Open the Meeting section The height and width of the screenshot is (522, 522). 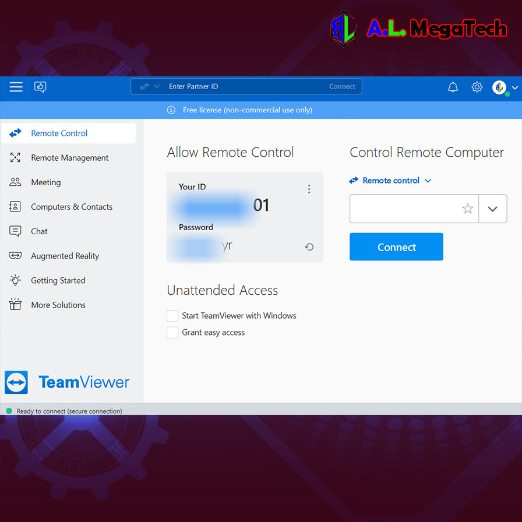point(45,182)
